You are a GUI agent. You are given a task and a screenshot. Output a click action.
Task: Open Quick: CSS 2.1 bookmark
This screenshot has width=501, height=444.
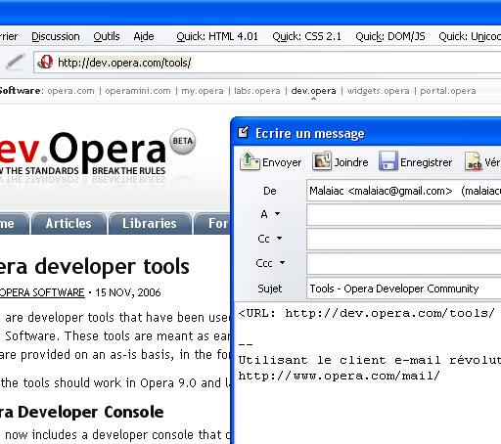306,36
